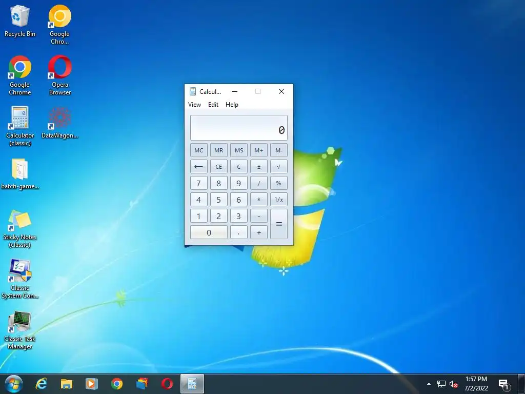Click the divide button

pos(259,183)
